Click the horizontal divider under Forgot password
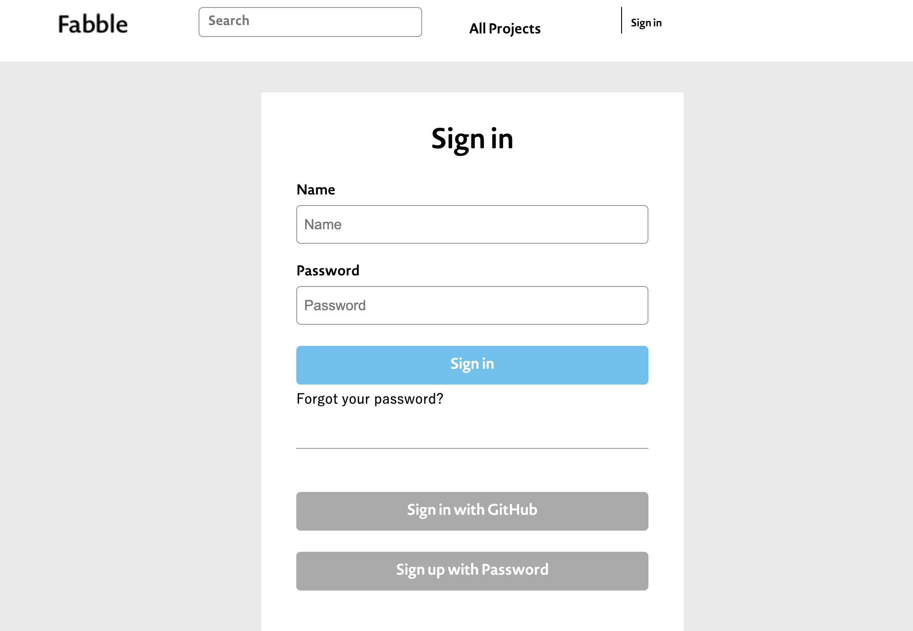Image resolution: width=913 pixels, height=631 pixels. click(x=472, y=448)
